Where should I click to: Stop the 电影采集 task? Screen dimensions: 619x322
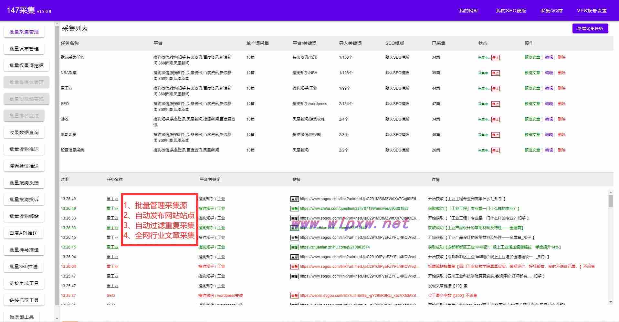[x=495, y=135]
